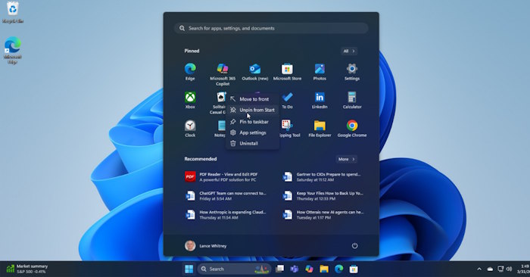Open Outlook (new) pinned app
This screenshot has height=277, width=530.
point(255,72)
